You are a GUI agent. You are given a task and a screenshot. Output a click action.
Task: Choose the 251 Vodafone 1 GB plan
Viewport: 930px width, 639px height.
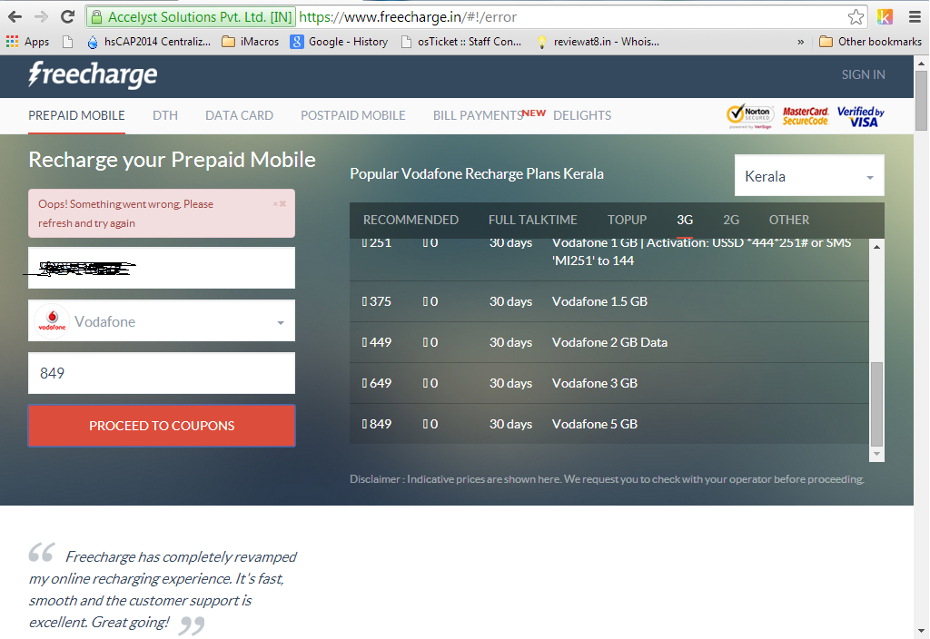(609, 260)
